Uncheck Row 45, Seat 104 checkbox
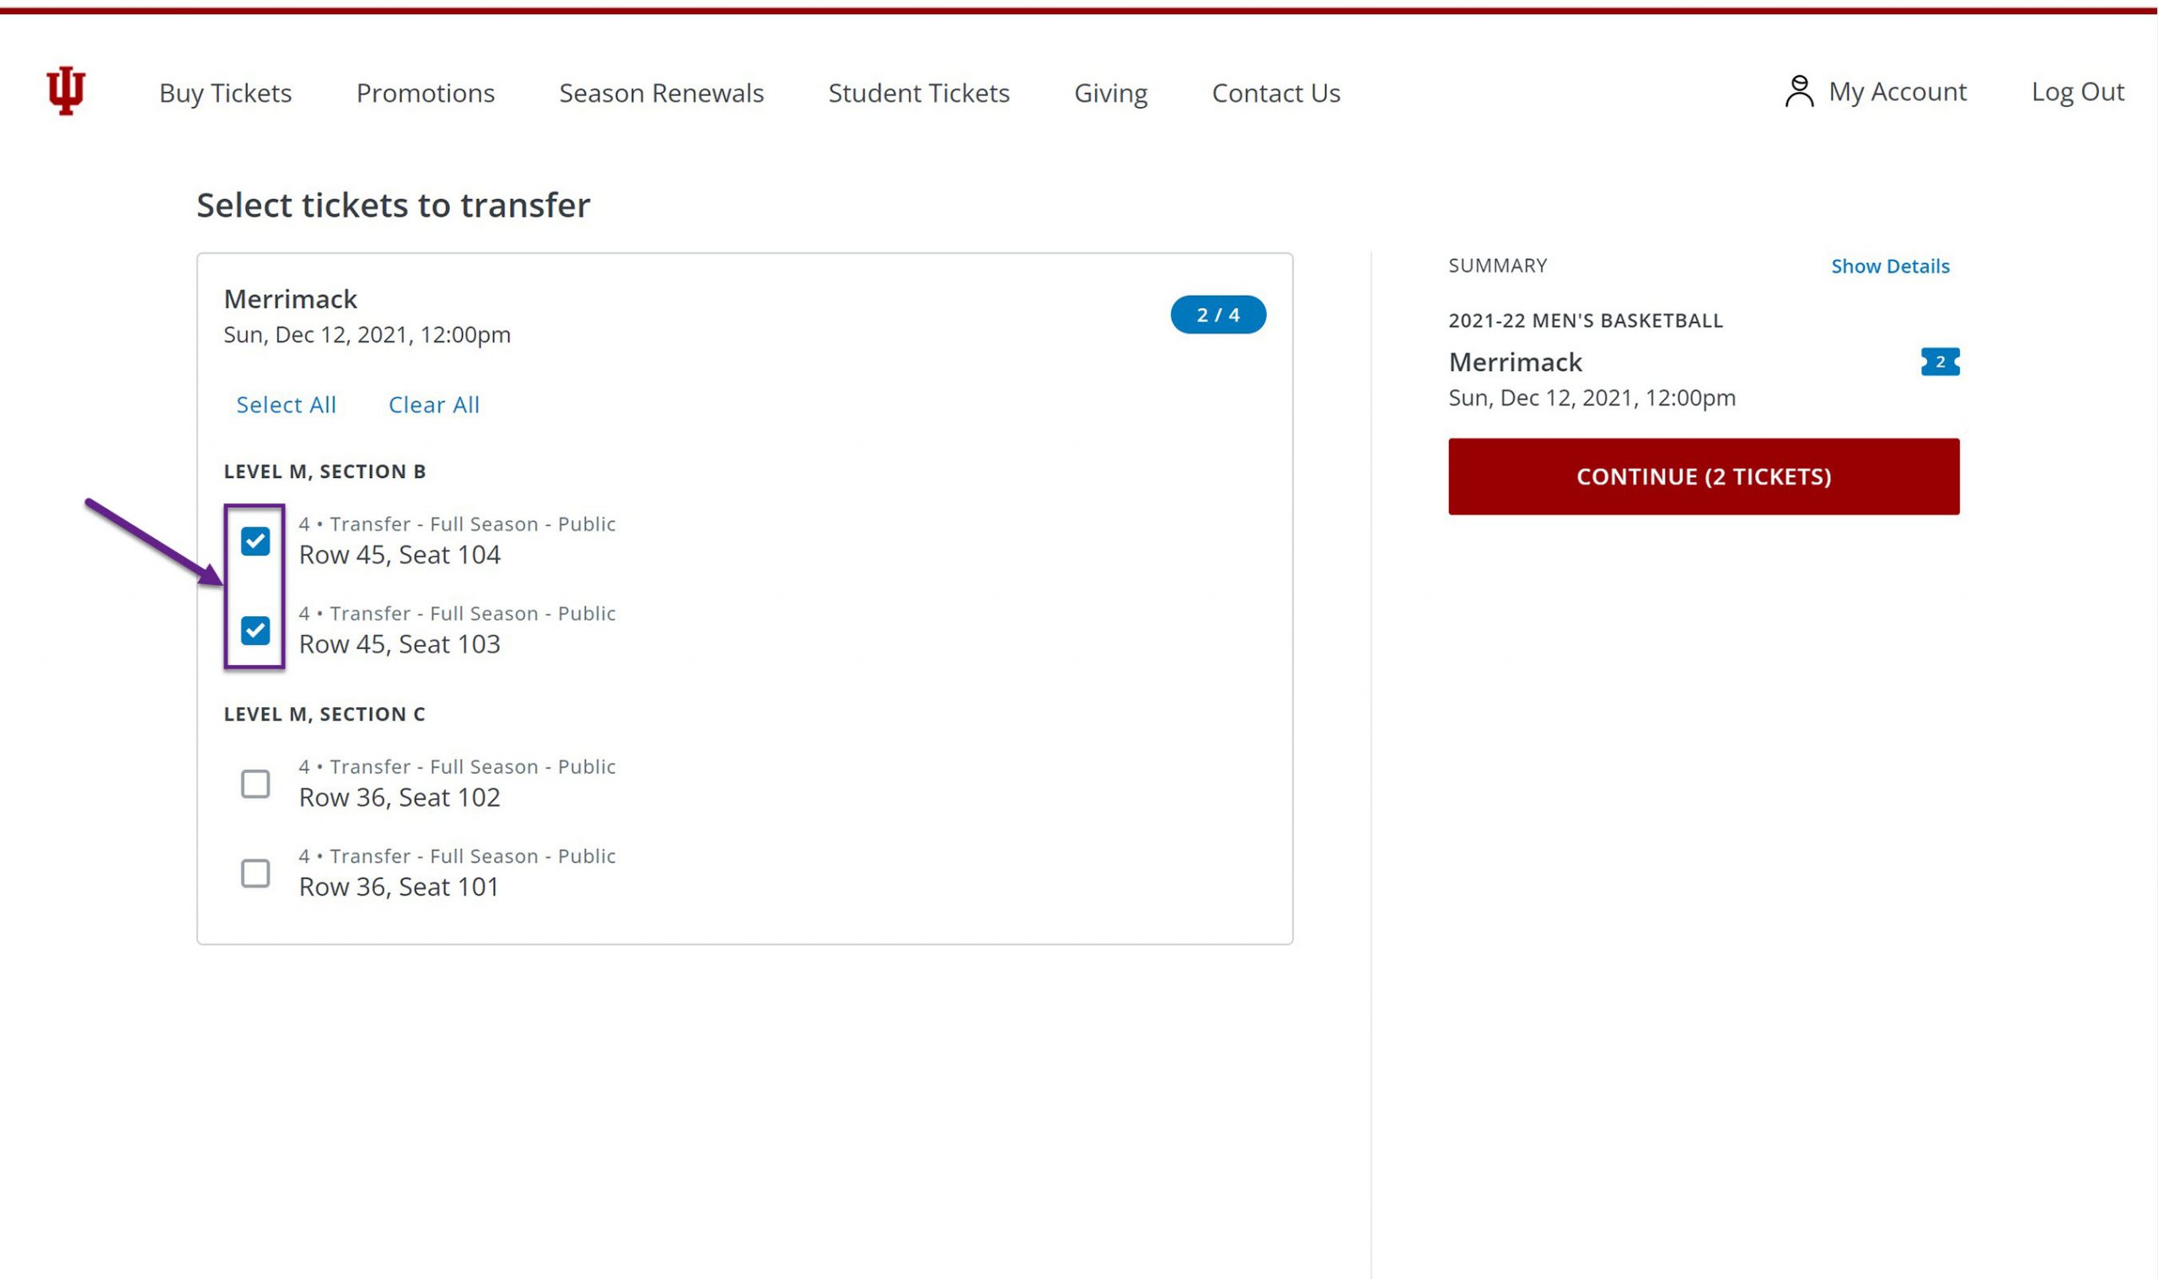 pyautogui.click(x=255, y=541)
